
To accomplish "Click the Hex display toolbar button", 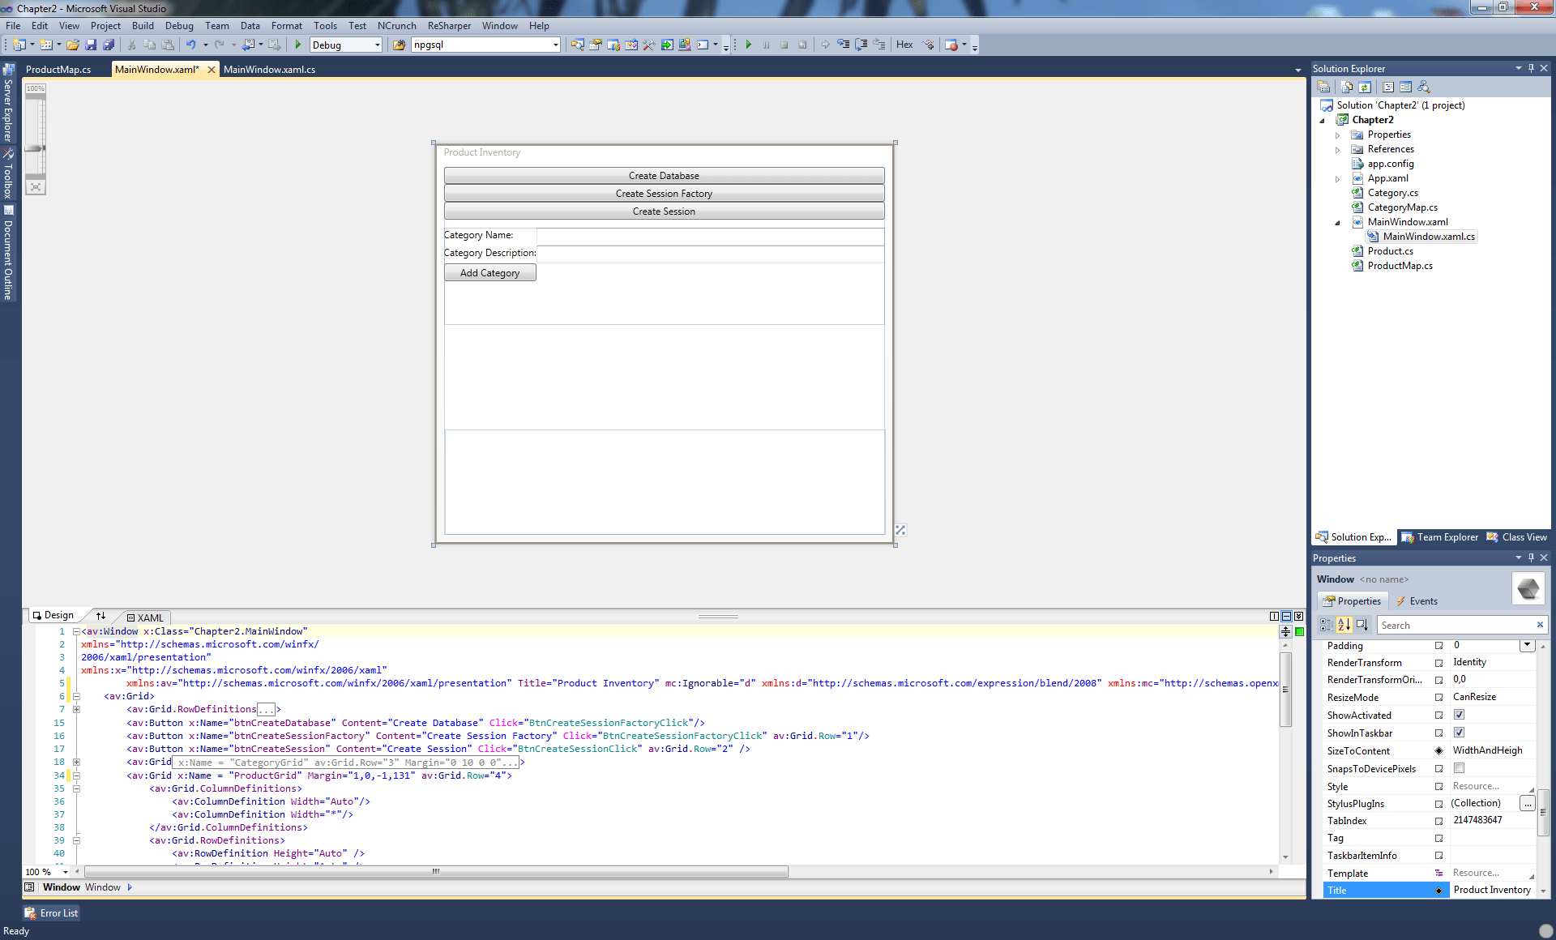I will pyautogui.click(x=904, y=45).
